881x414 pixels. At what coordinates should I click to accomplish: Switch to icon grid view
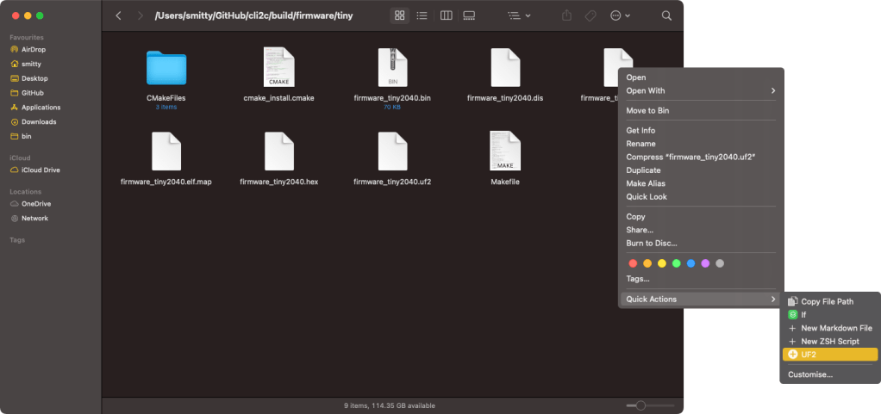point(400,15)
